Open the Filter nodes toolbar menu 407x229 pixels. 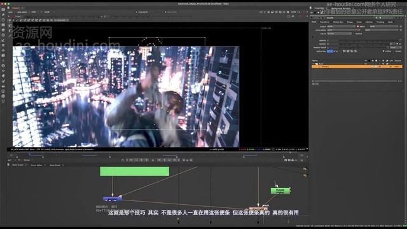3,35
